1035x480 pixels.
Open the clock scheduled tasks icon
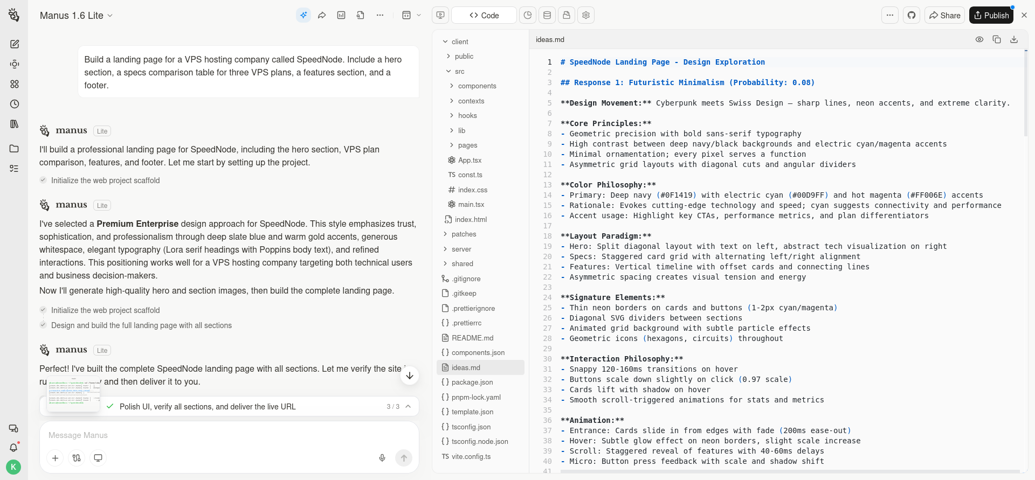pyautogui.click(x=15, y=104)
